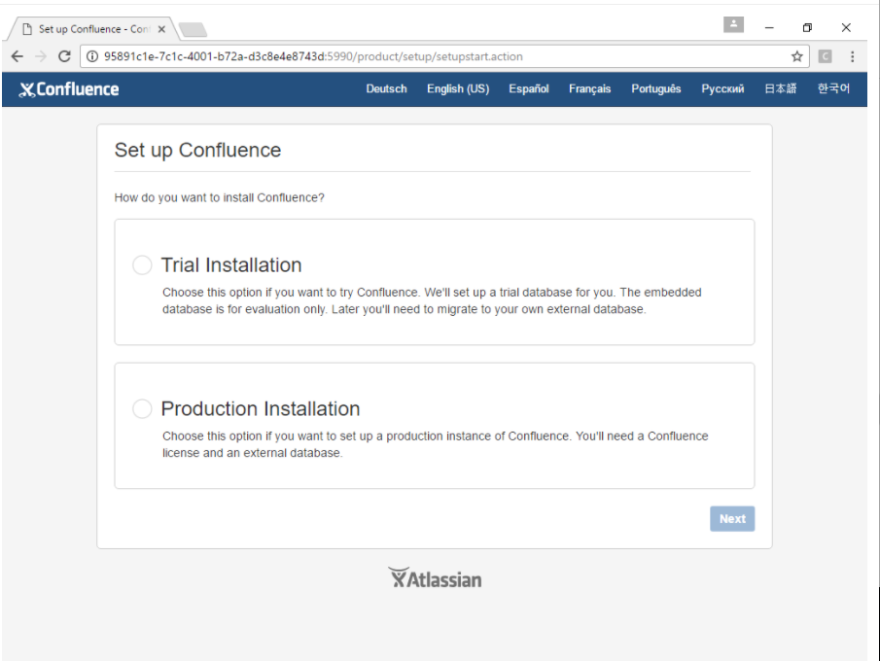Select the Português language link
Image resolution: width=880 pixels, height=661 pixels.
(x=656, y=88)
